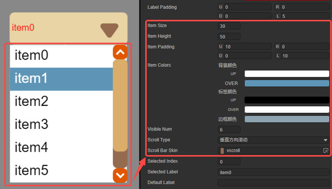Click the Selected Label text field
Viewport: 332px width, 189px height.
[273, 172]
